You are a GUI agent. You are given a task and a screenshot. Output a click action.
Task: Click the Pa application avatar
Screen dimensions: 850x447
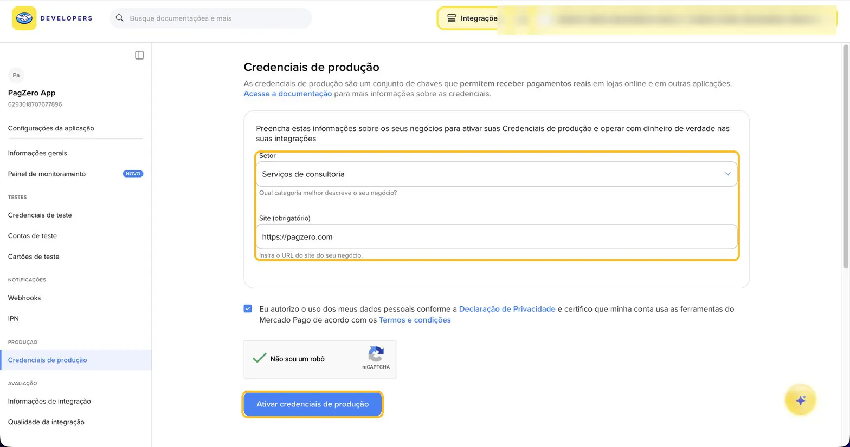point(16,75)
